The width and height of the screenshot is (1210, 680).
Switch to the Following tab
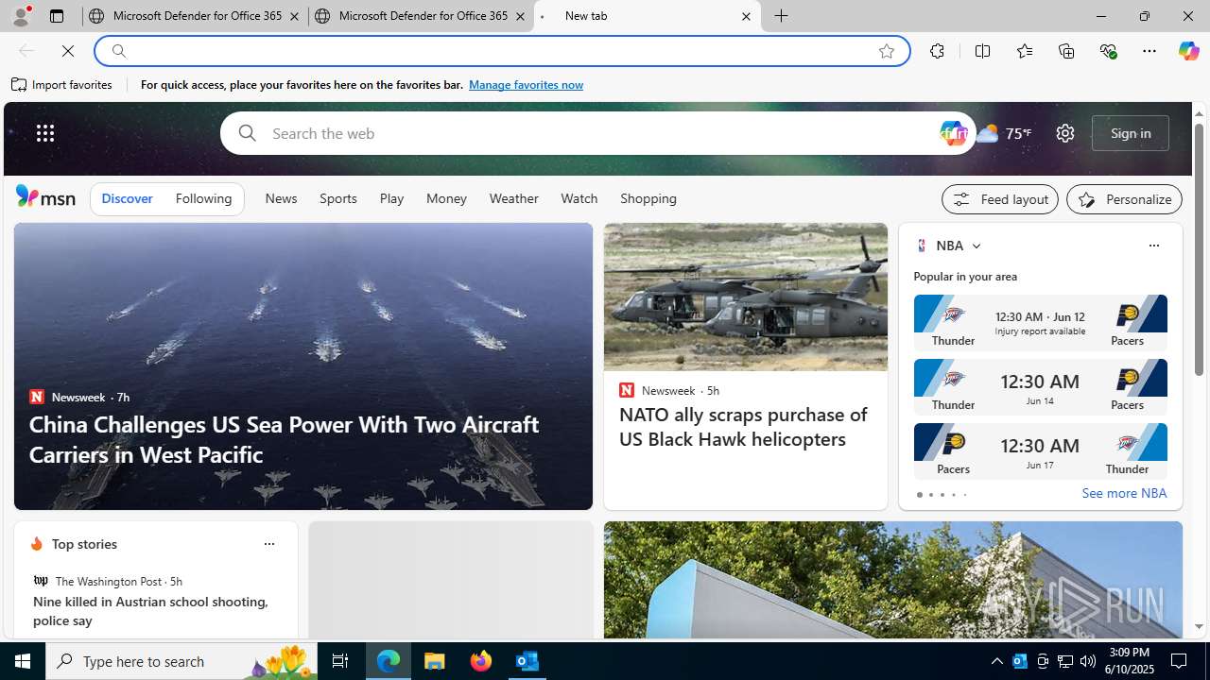coord(203,199)
